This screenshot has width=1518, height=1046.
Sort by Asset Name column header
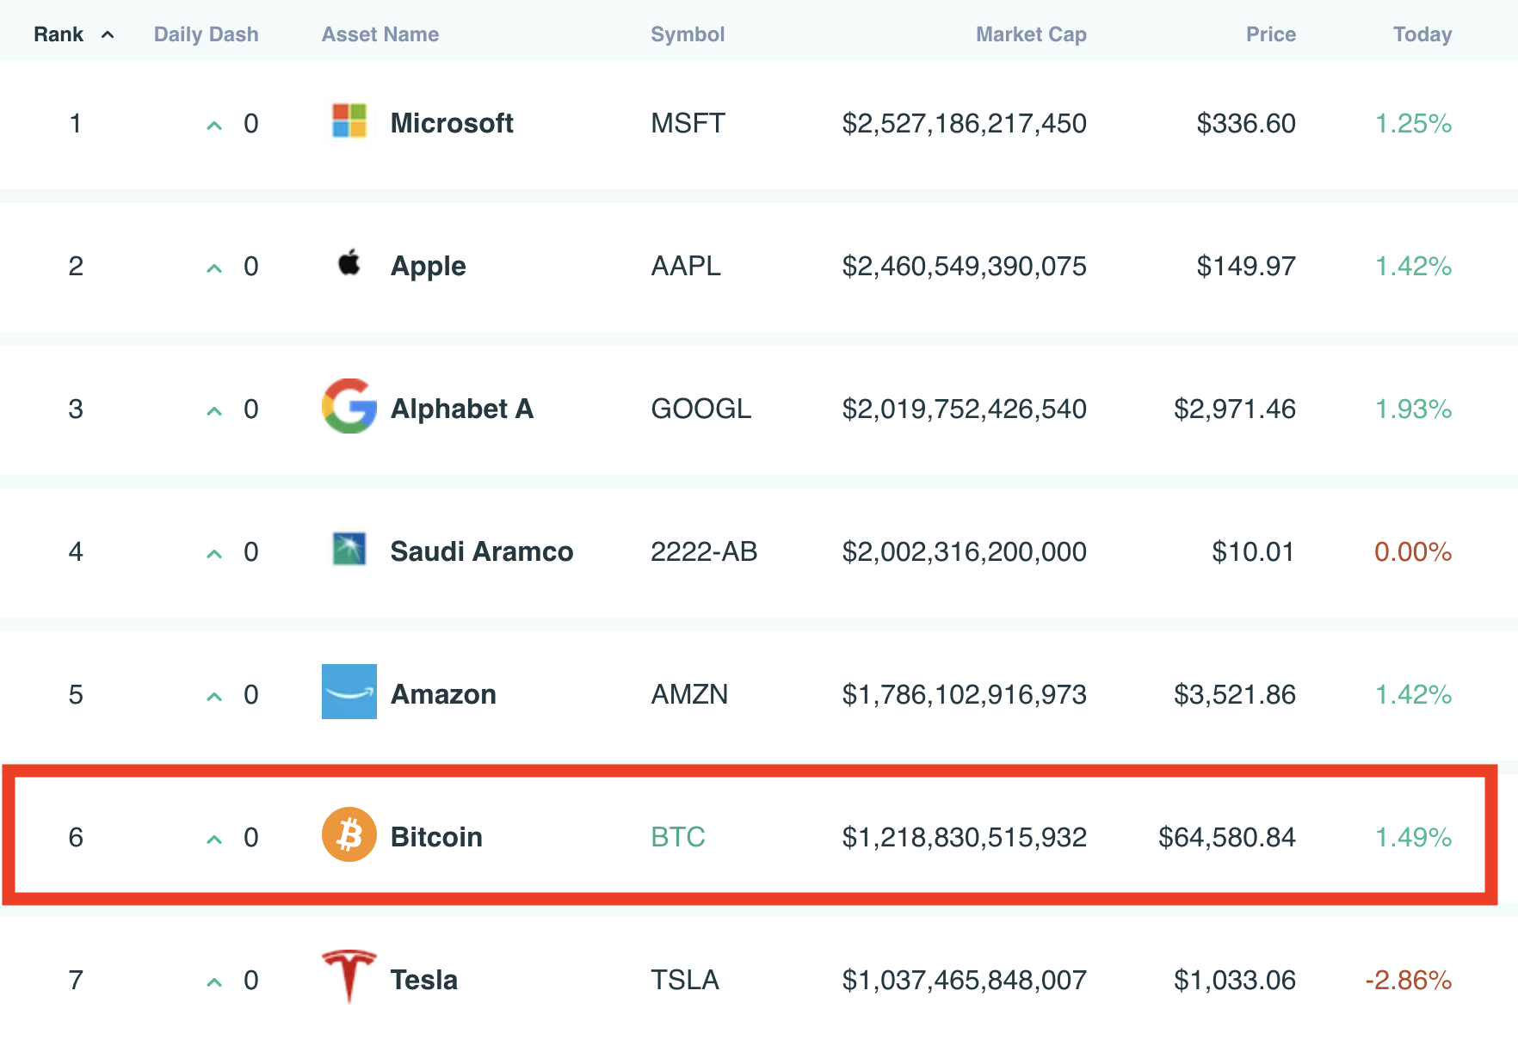[380, 34]
